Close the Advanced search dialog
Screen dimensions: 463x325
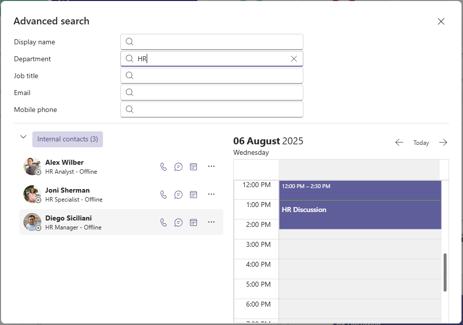click(x=441, y=21)
